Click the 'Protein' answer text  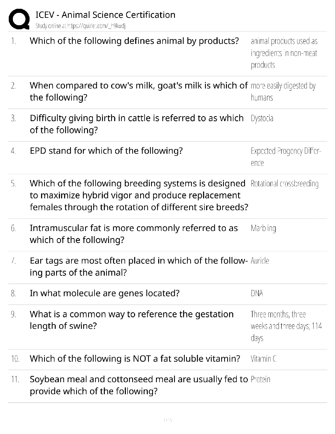pyautogui.click(x=260, y=379)
